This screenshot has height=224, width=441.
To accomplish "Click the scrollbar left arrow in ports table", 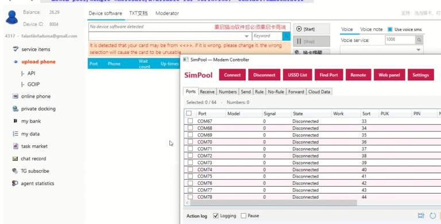I will tap(187, 203).
